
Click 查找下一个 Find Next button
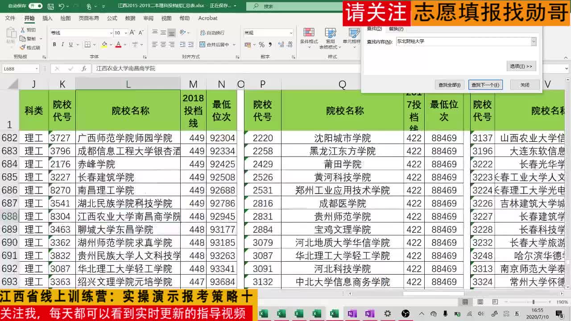(x=485, y=85)
